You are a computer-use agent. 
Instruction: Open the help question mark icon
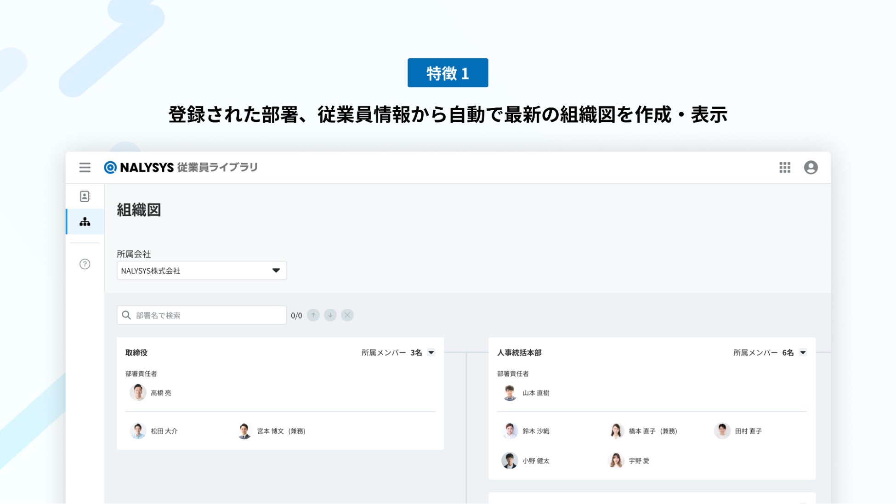point(85,264)
